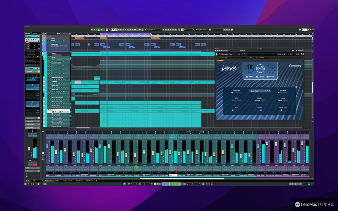Toggle Write W button in top toolbar
The image size is (338, 211).
102,30
